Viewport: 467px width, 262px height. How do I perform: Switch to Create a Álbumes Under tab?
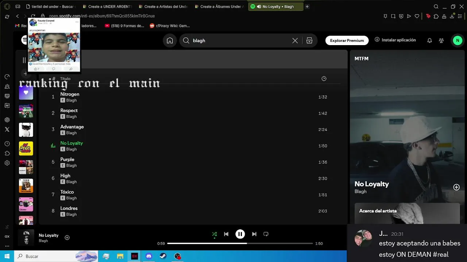(x=219, y=7)
